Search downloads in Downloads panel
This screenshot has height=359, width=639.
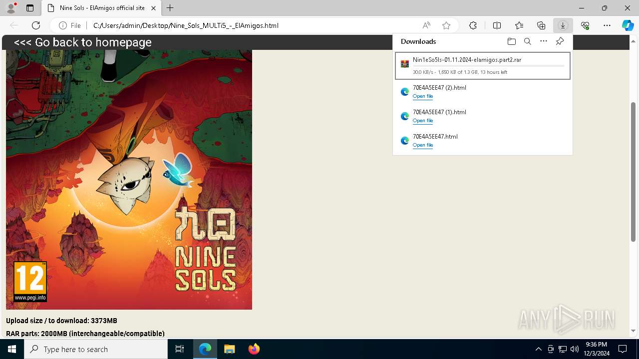pyautogui.click(x=527, y=41)
